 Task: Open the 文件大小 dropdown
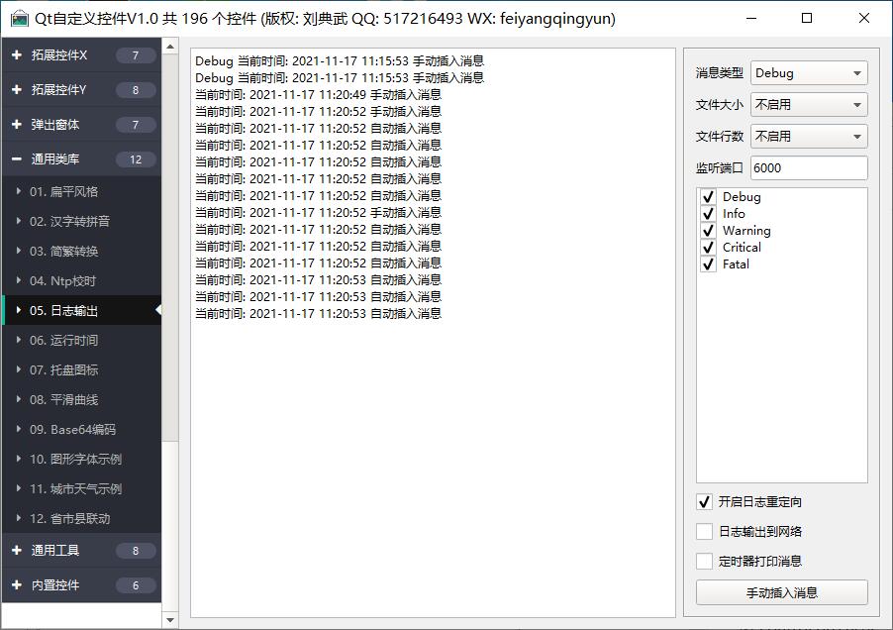point(809,105)
